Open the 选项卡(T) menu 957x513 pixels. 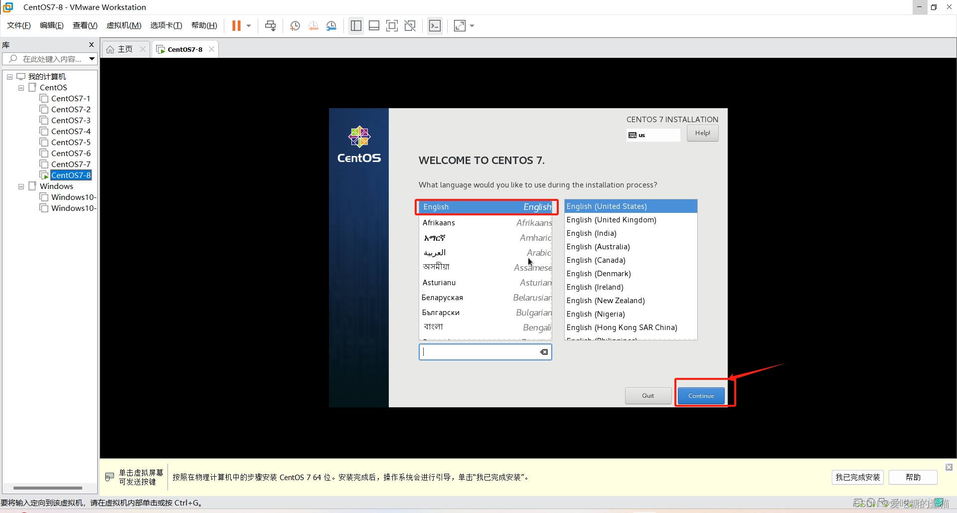[x=166, y=25]
